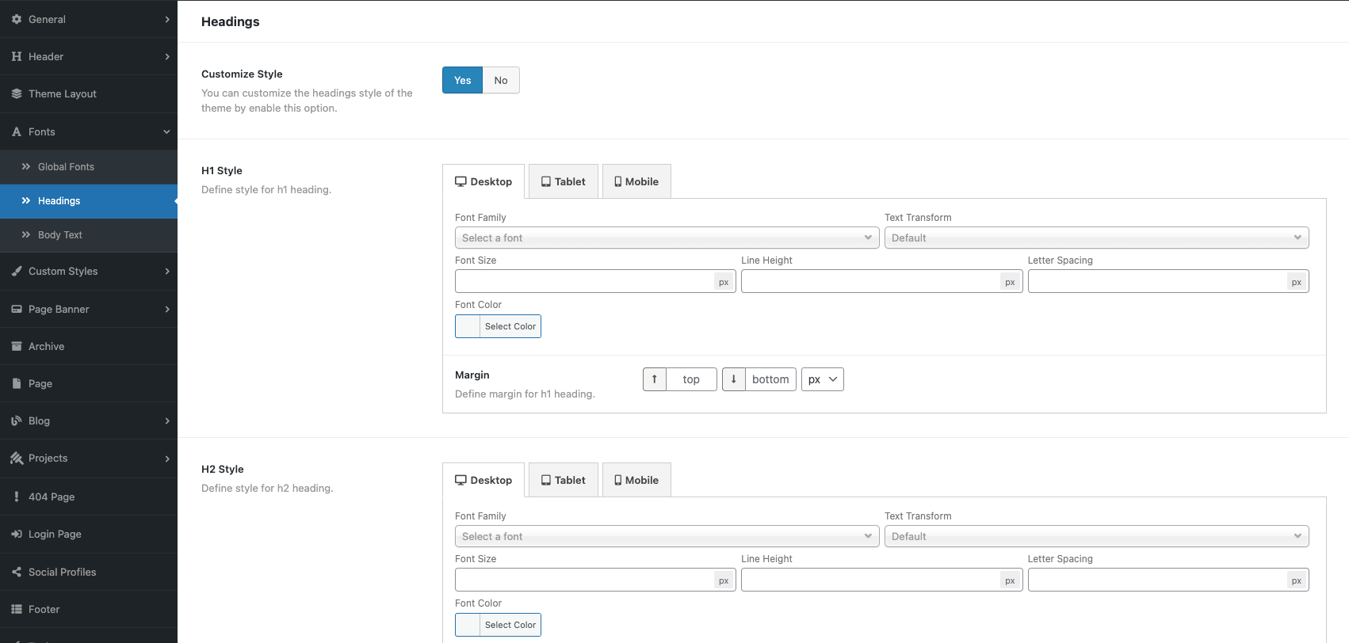This screenshot has width=1349, height=643.
Task: Open the Login Page menu item
Action: 89,534
